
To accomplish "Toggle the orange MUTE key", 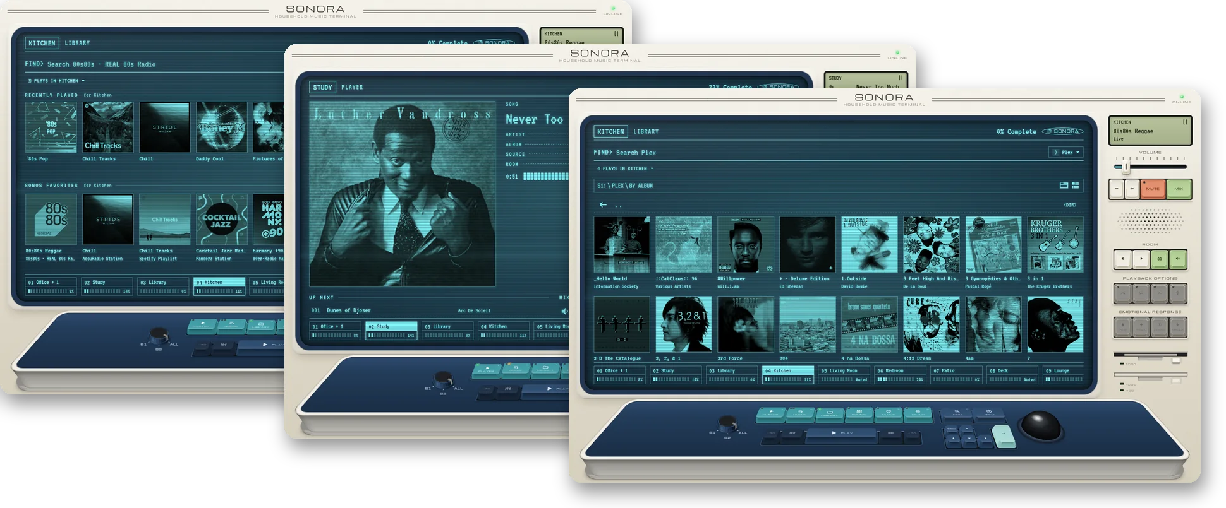I will [x=1153, y=189].
